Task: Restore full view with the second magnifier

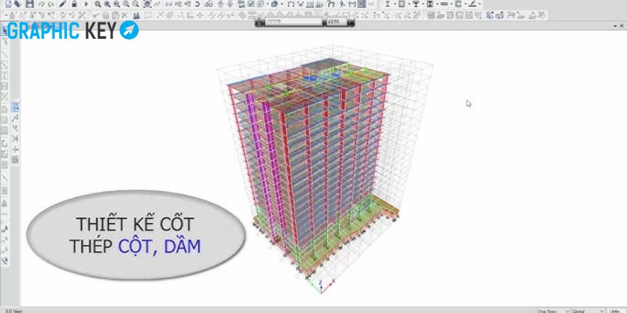Action: [x=107, y=4]
